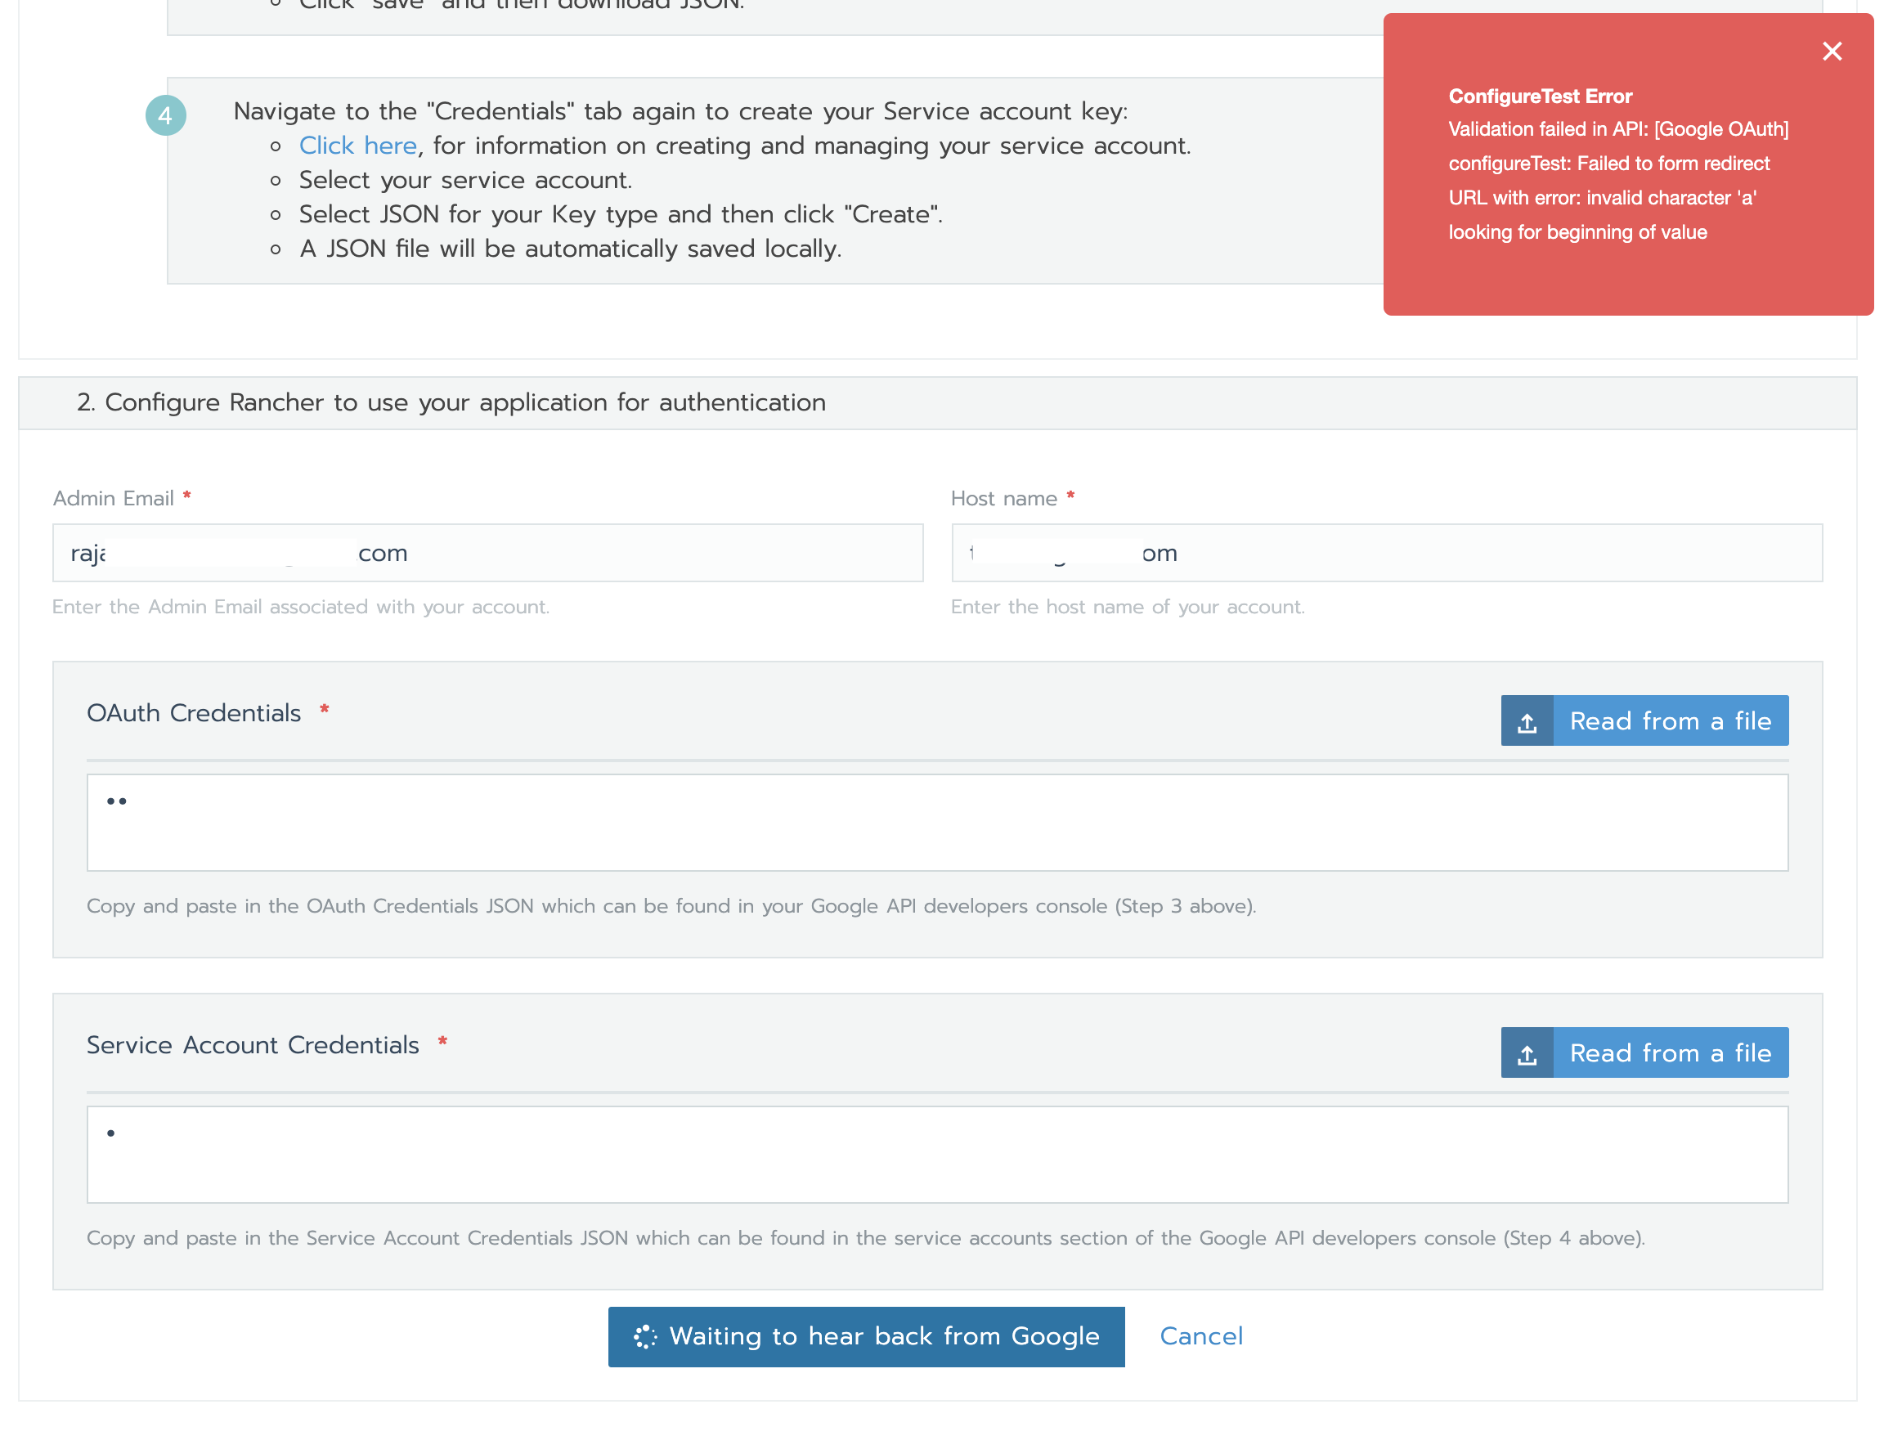This screenshot has width=1884, height=1436.
Task: Click the 'Select JSON for your Key type' instruction
Action: [621, 214]
